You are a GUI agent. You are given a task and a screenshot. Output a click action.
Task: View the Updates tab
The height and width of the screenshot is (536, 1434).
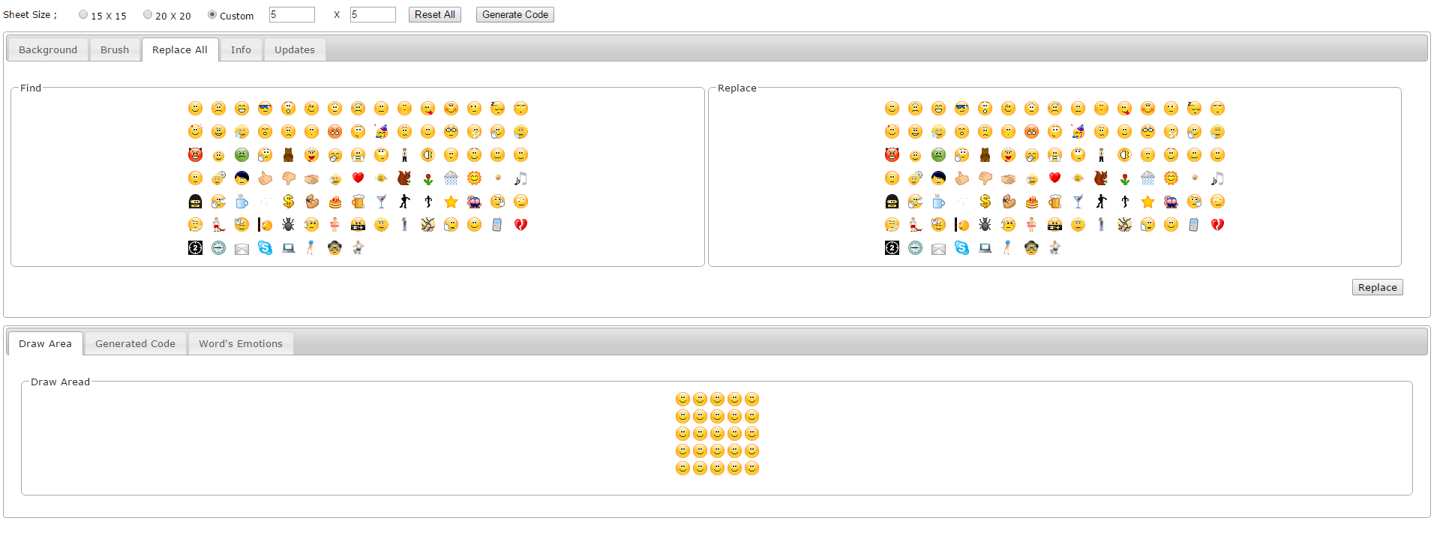pyautogui.click(x=295, y=49)
